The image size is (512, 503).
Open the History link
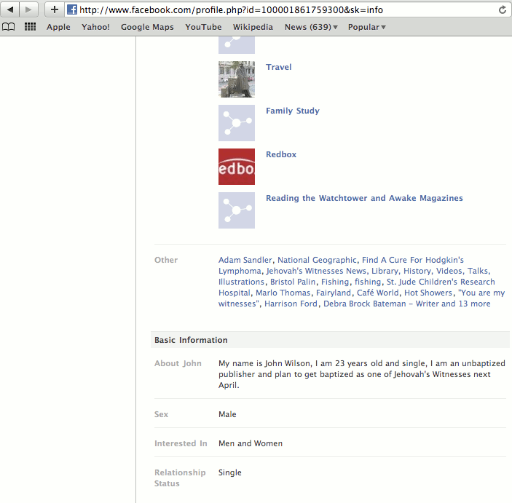(x=417, y=271)
